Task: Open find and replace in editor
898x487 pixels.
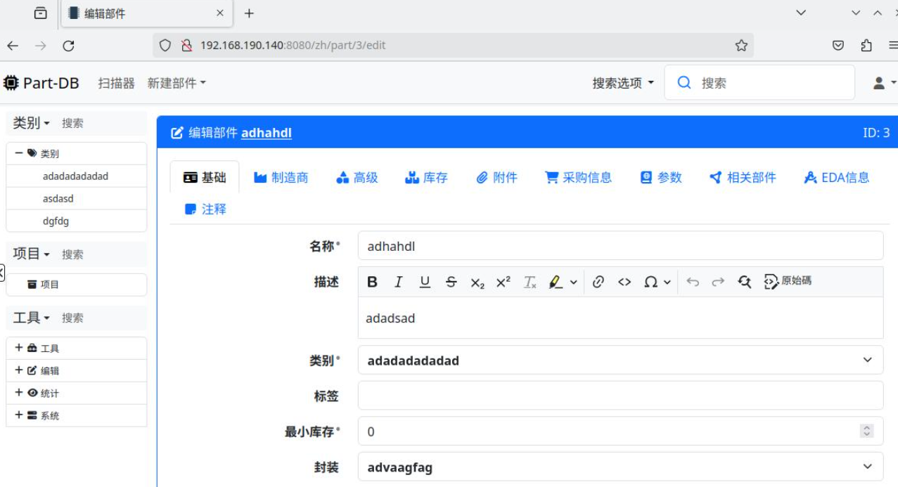Action: pos(745,282)
